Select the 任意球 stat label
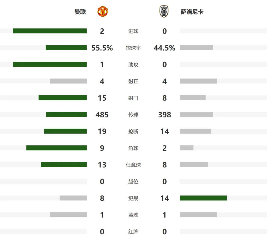This screenshot has width=267, height=243. [x=133, y=165]
